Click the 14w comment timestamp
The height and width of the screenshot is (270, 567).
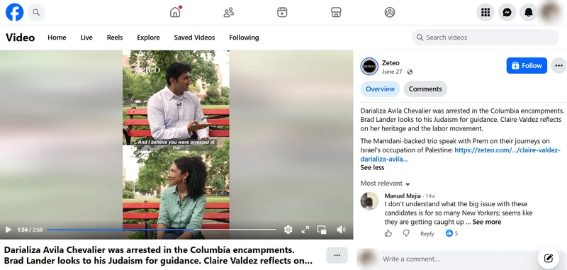coord(430,196)
